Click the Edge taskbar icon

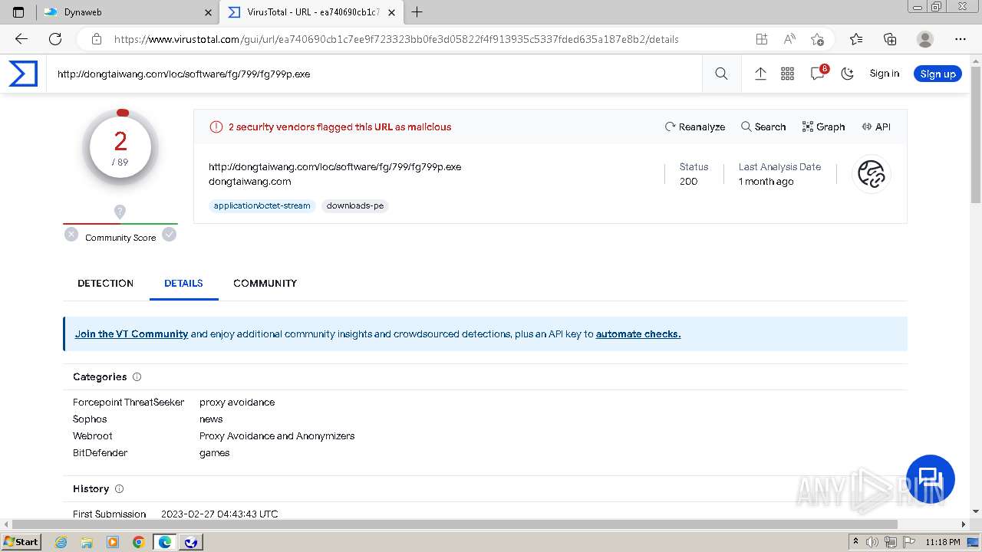click(164, 542)
